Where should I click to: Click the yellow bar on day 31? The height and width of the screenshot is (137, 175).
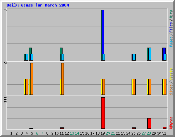(163, 87)
